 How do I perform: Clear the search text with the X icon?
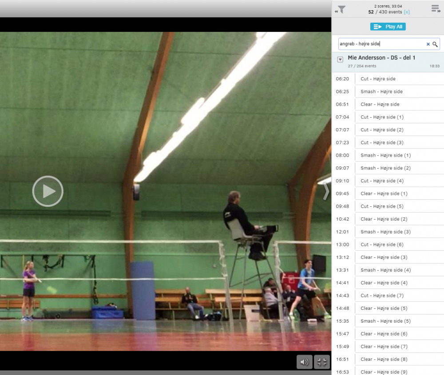click(428, 44)
